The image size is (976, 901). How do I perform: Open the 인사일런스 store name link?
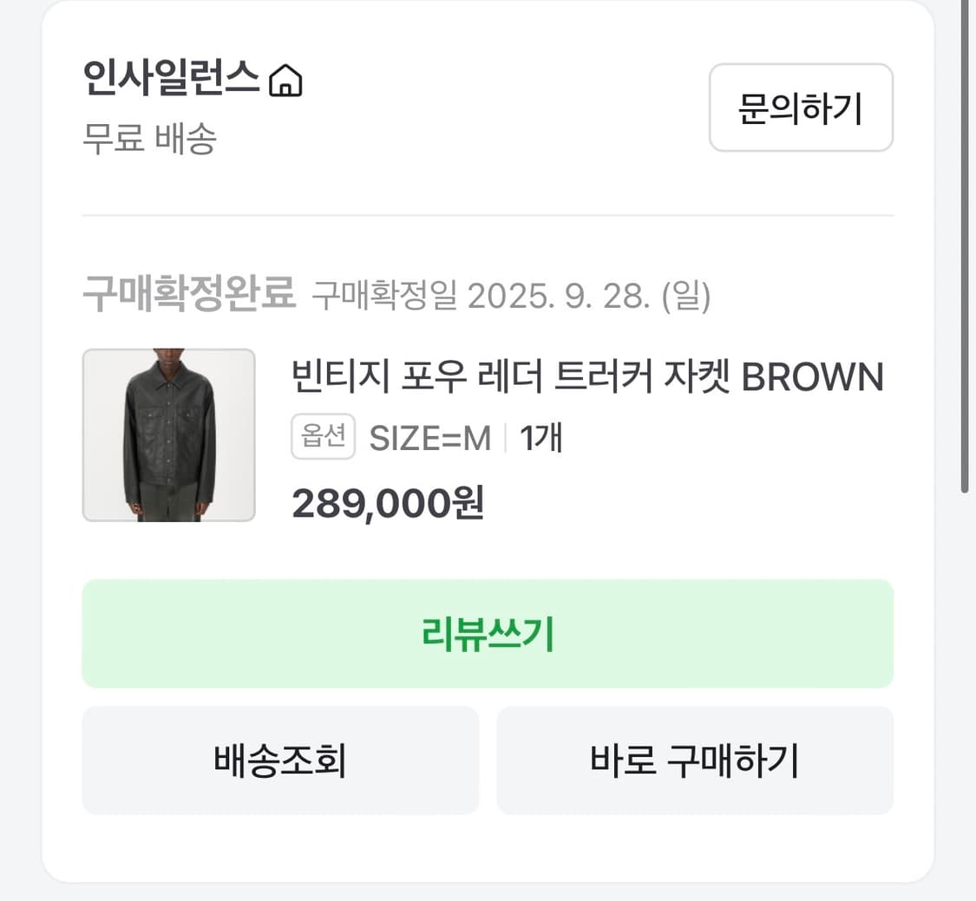tap(171, 80)
